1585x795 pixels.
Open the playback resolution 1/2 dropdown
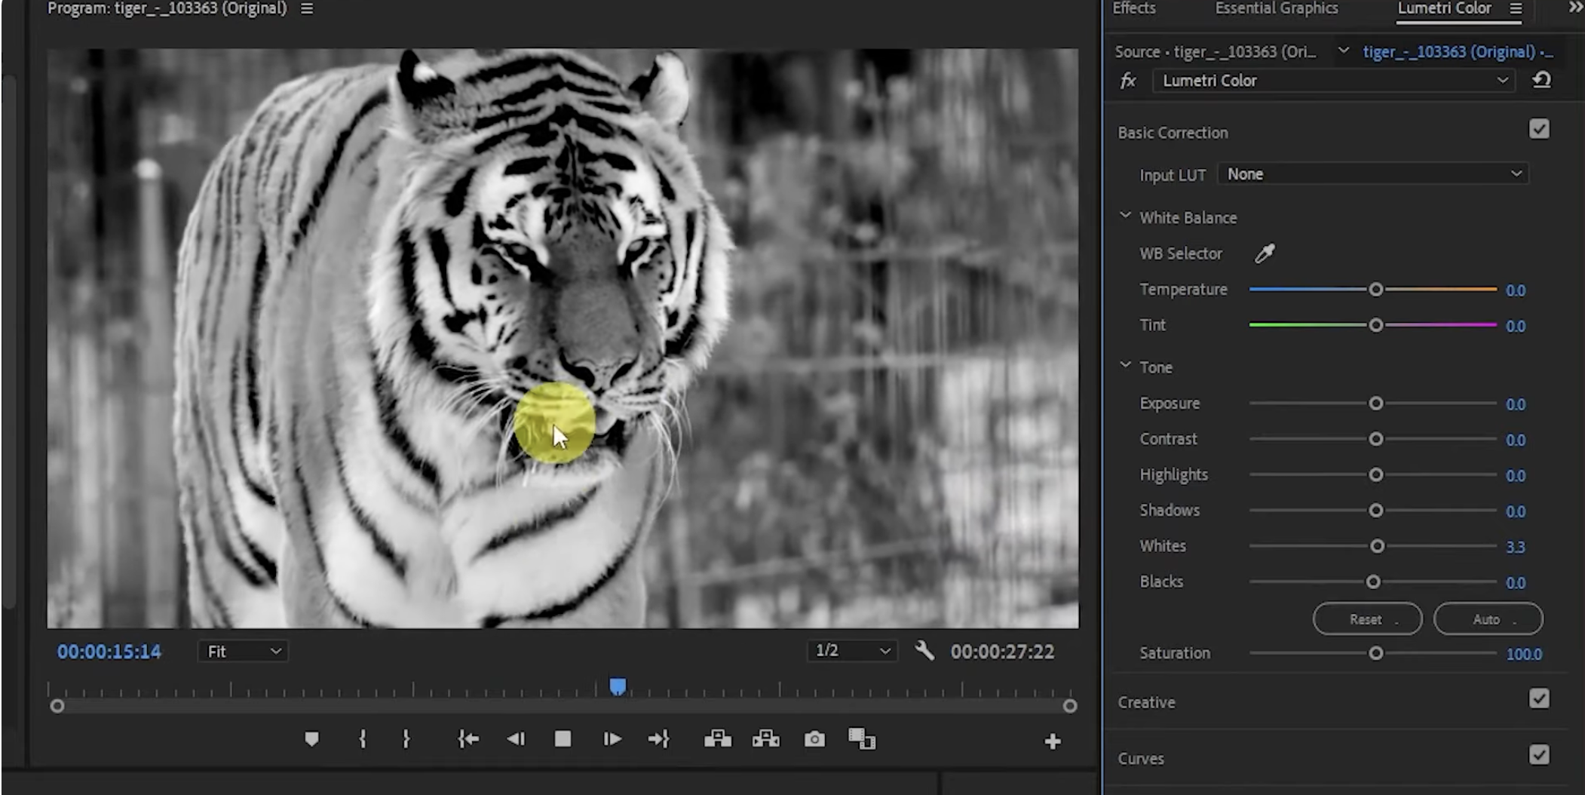pos(851,650)
